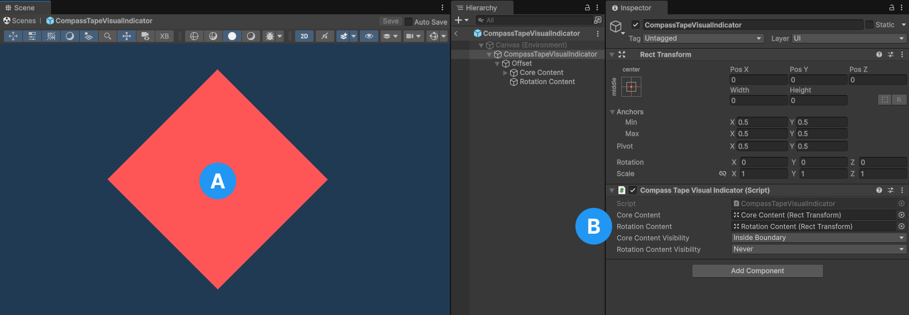Click the pivot handle icon in Scene toolbar
Viewport: 909px width, 315px height.
point(126,36)
